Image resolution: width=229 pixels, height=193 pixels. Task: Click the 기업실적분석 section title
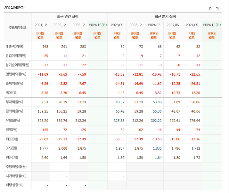point(14,7)
